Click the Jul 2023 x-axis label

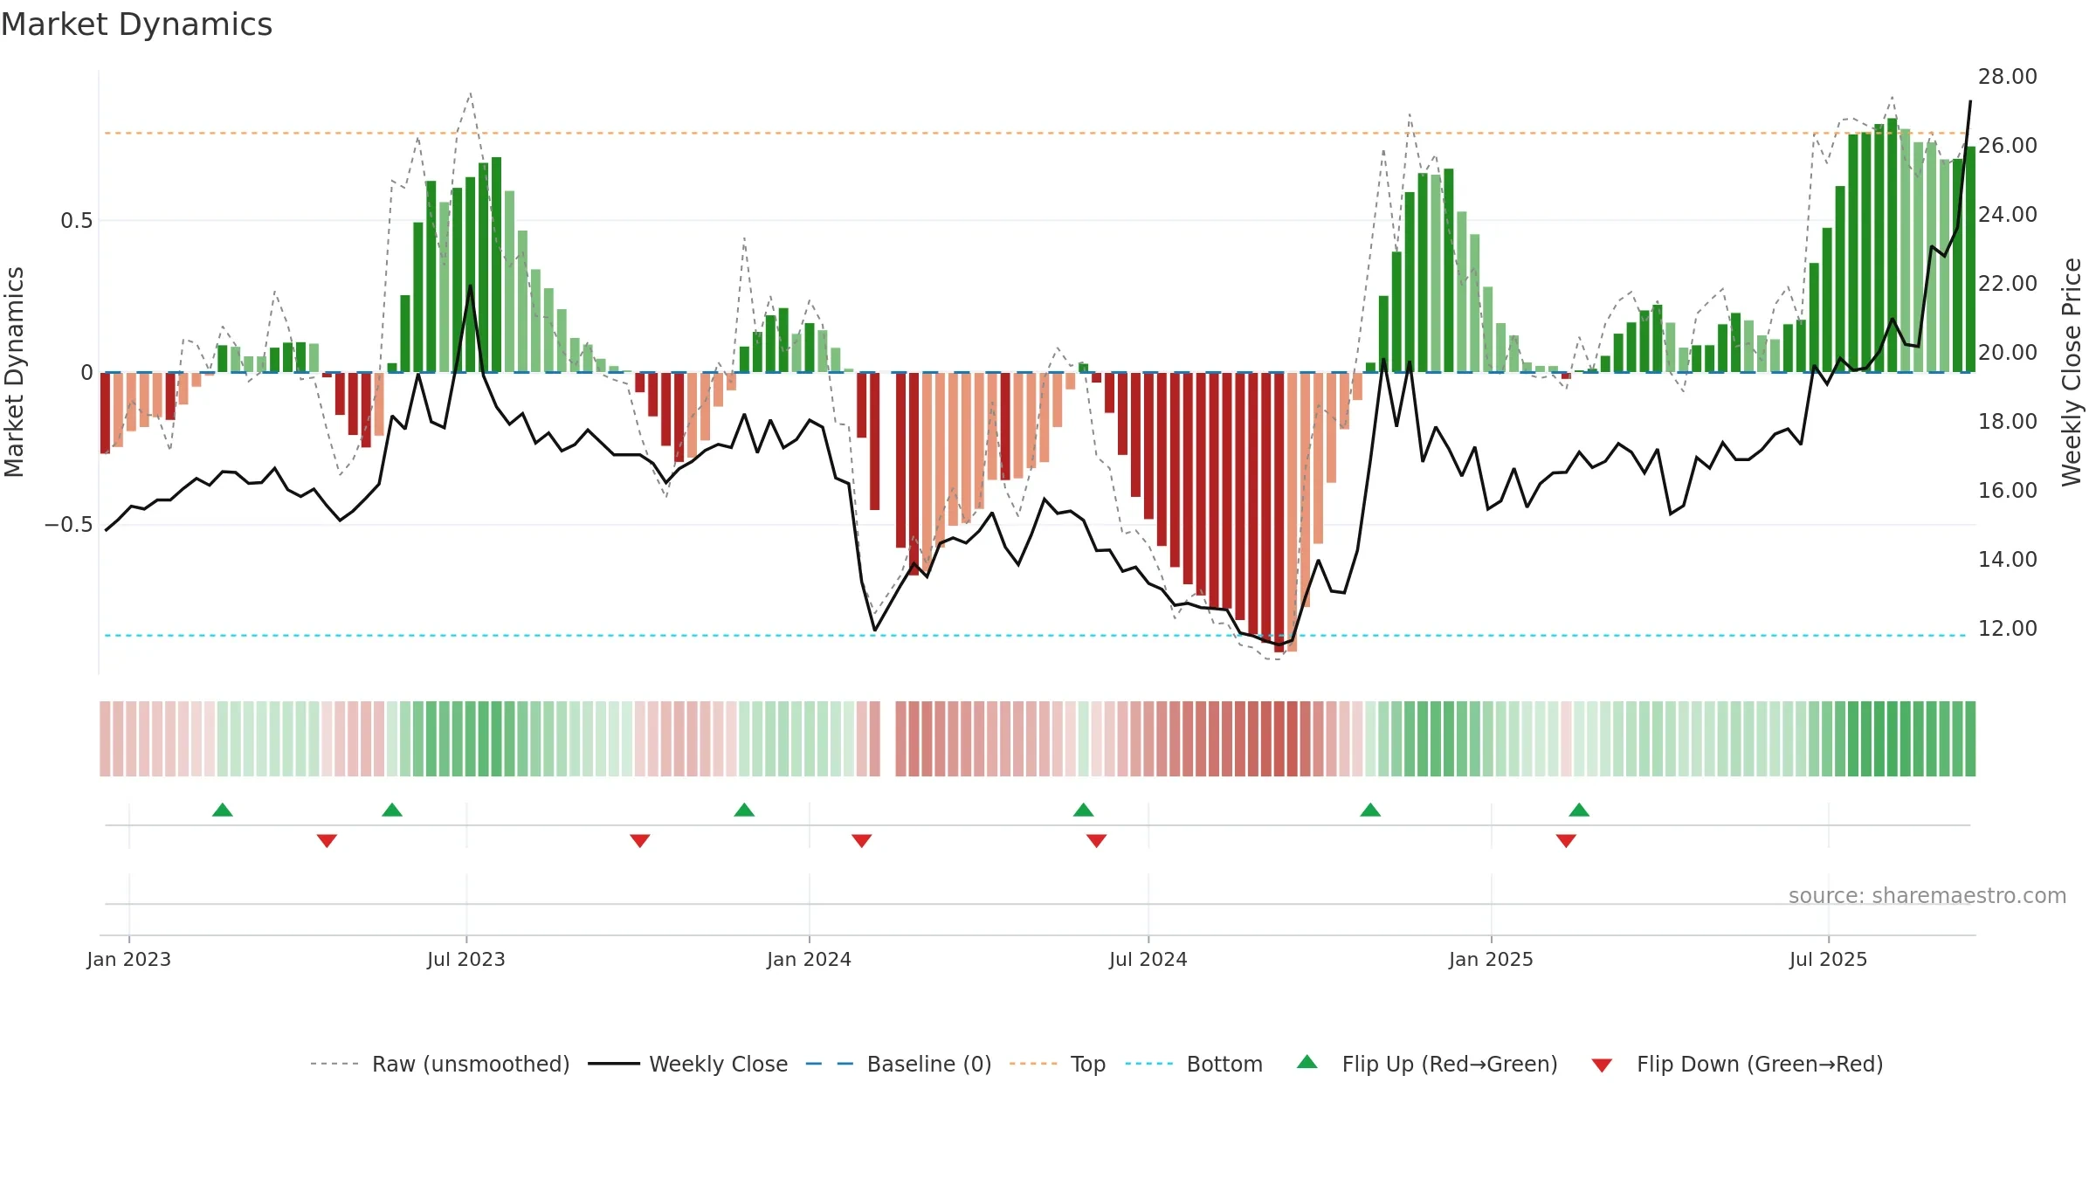pyautogui.click(x=466, y=959)
